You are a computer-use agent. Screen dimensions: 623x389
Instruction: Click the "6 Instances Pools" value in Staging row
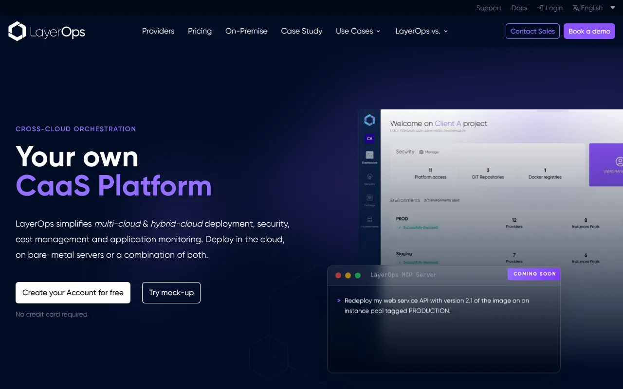pyautogui.click(x=586, y=258)
